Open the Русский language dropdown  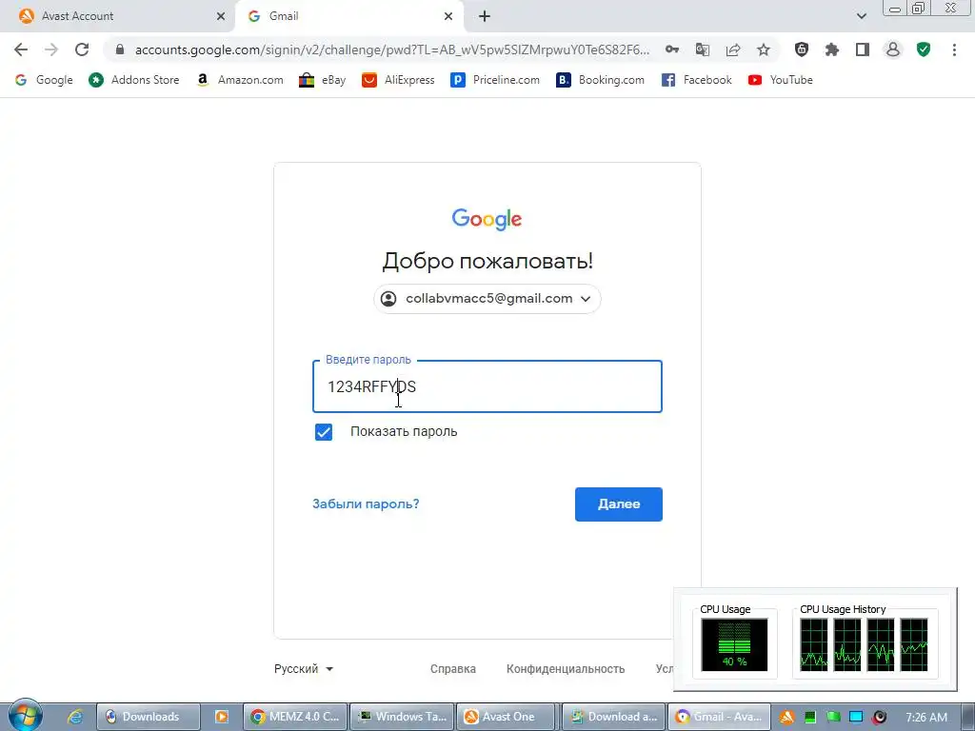point(304,669)
